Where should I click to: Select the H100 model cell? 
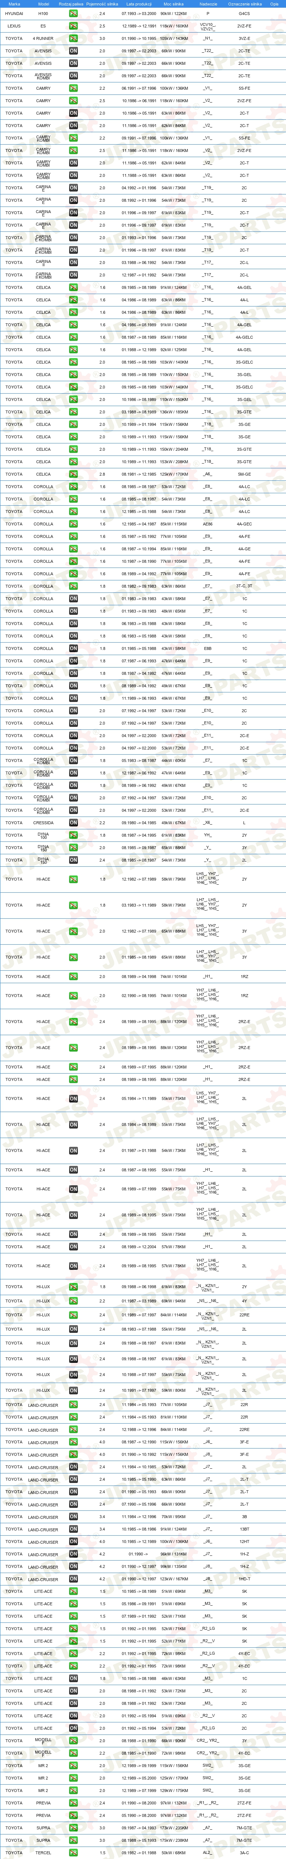click(43, 14)
